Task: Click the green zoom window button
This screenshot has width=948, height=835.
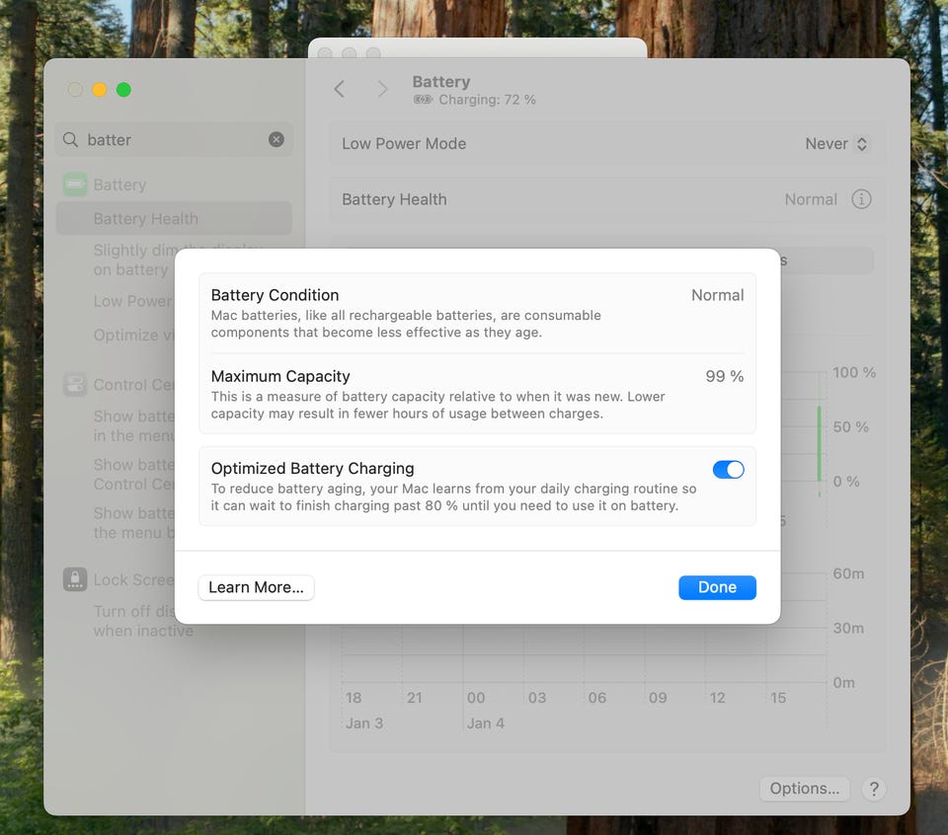Action: tap(123, 90)
